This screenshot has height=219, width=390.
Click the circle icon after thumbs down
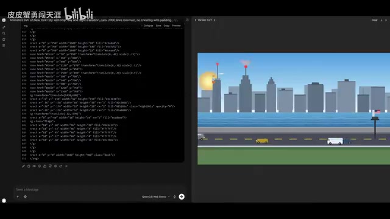click(x=55, y=166)
